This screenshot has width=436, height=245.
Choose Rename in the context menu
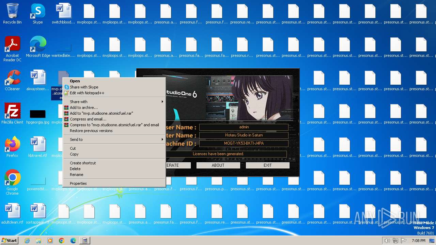tap(114, 175)
